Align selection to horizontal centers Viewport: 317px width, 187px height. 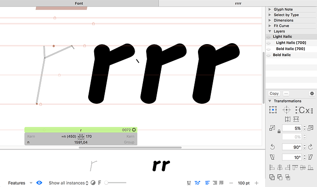point(280,167)
